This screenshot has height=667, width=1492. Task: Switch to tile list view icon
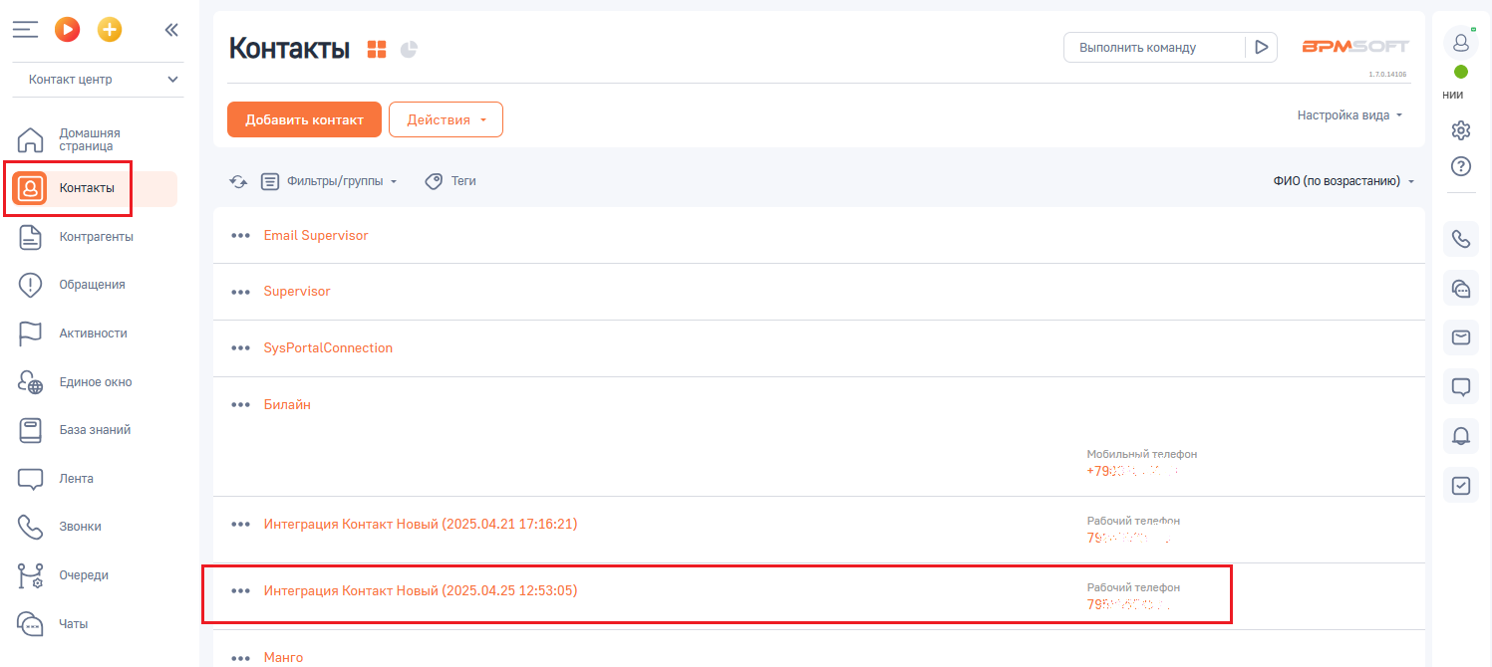tap(377, 49)
